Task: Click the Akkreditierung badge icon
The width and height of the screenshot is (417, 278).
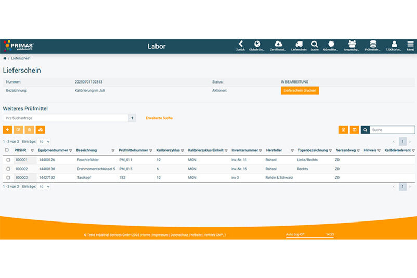Action: (x=331, y=44)
